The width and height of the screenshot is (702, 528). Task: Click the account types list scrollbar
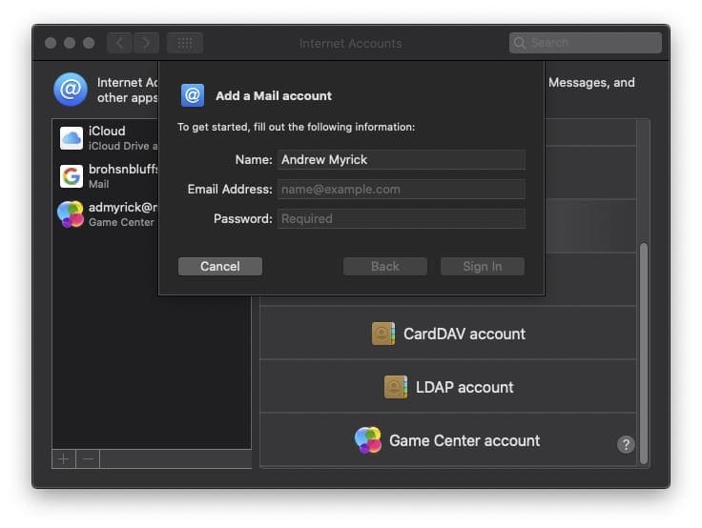click(643, 353)
